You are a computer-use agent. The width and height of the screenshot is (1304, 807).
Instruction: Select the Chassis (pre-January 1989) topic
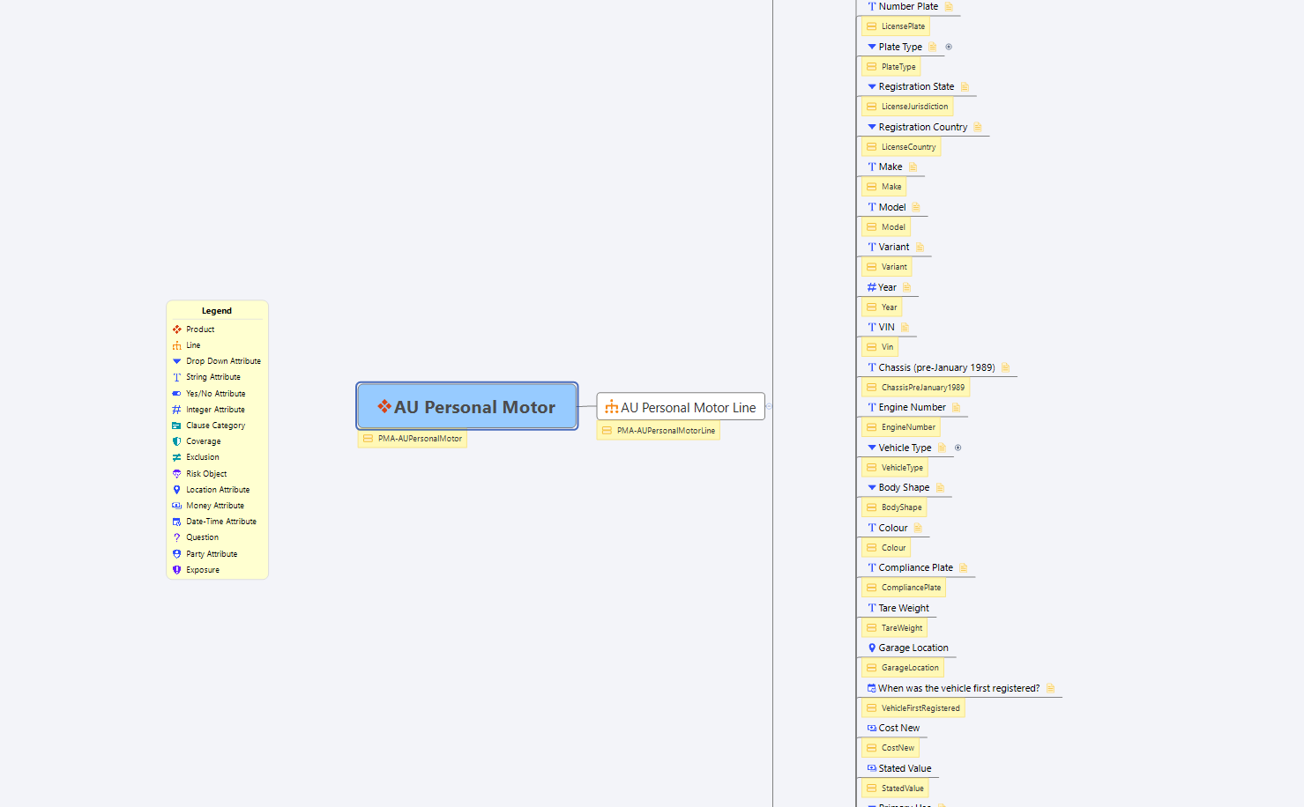pyautogui.click(x=936, y=368)
